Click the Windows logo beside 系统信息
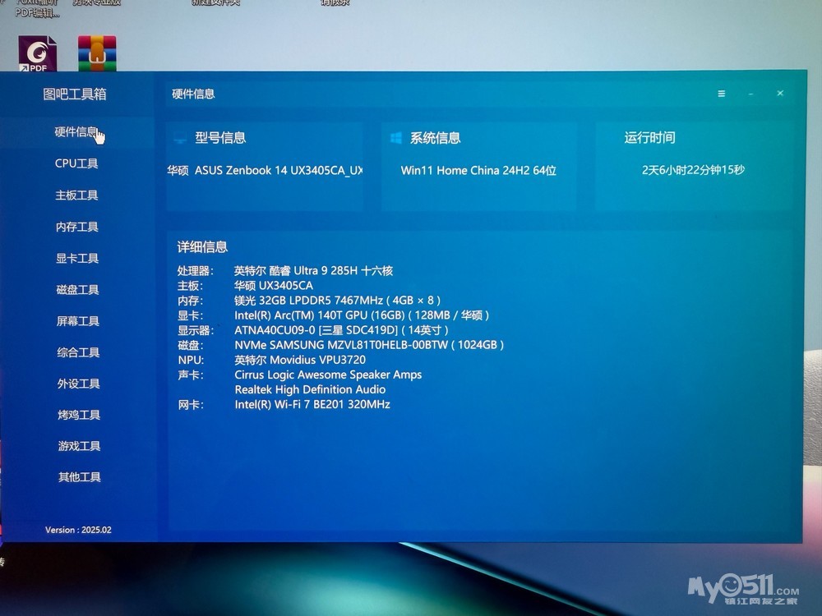 tap(396, 138)
